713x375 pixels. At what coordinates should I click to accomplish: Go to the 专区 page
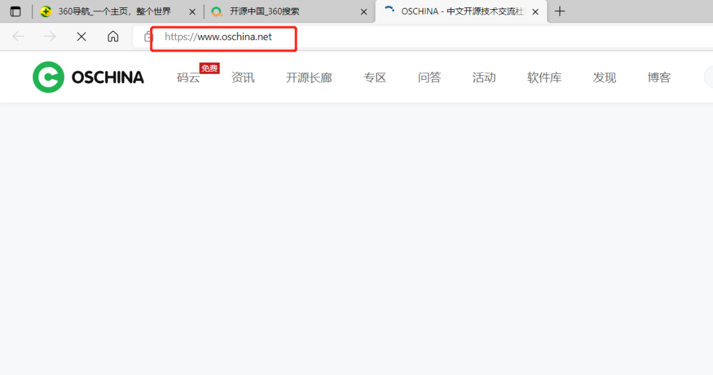pos(375,78)
